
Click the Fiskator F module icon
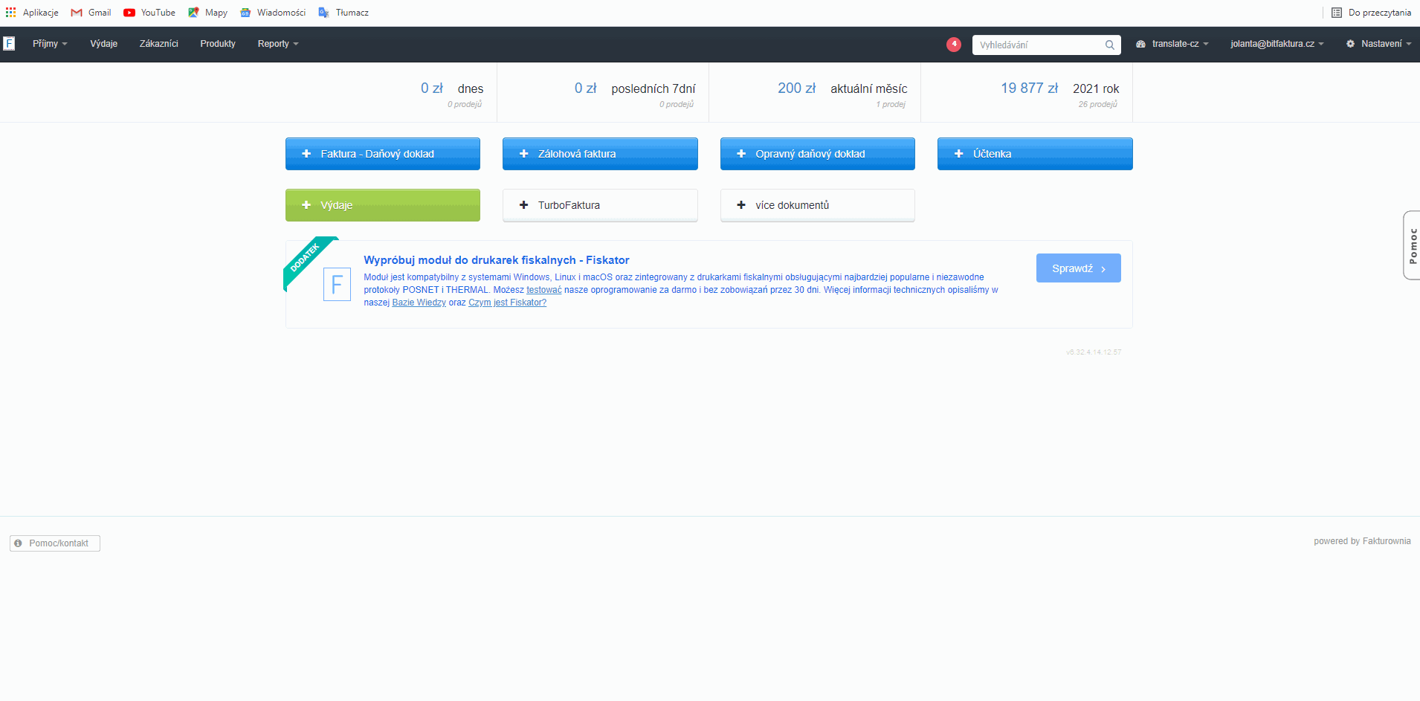point(337,285)
